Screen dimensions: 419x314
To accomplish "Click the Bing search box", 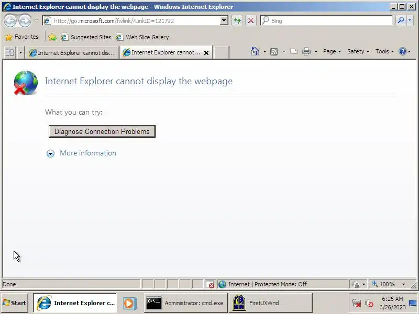I will 326,20.
